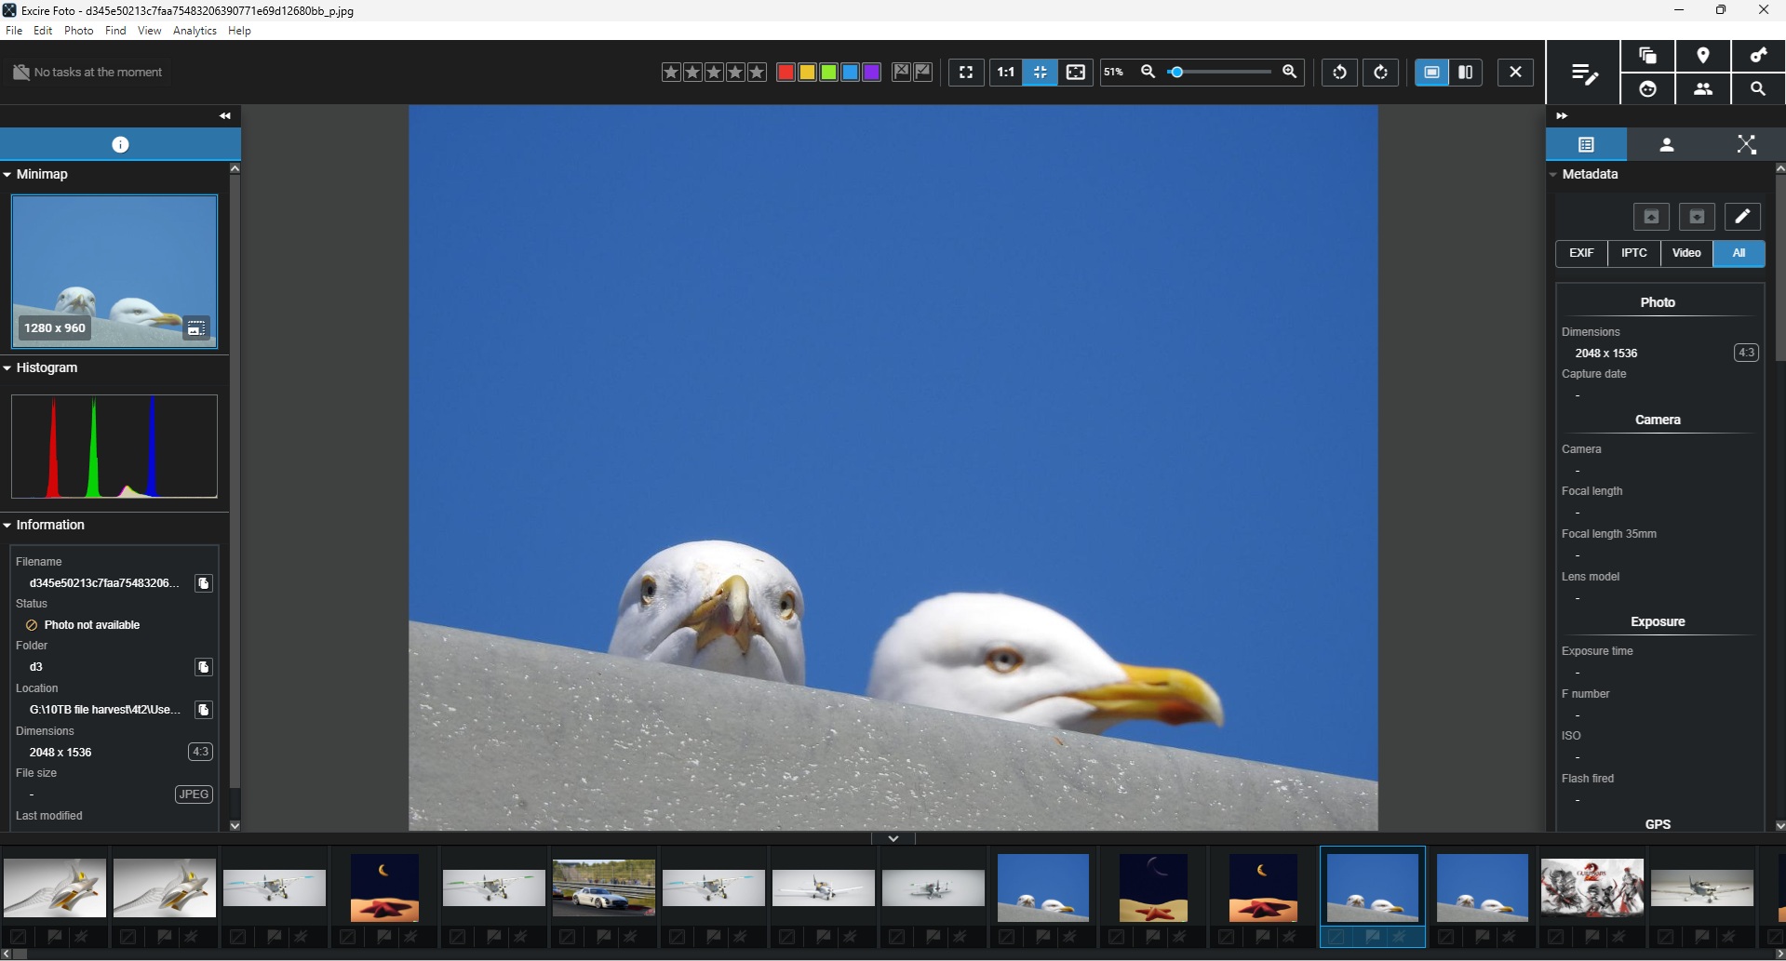Toggle fullscreen view mode

pos(966,72)
